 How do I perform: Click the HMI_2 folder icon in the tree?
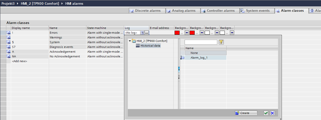[134, 41]
